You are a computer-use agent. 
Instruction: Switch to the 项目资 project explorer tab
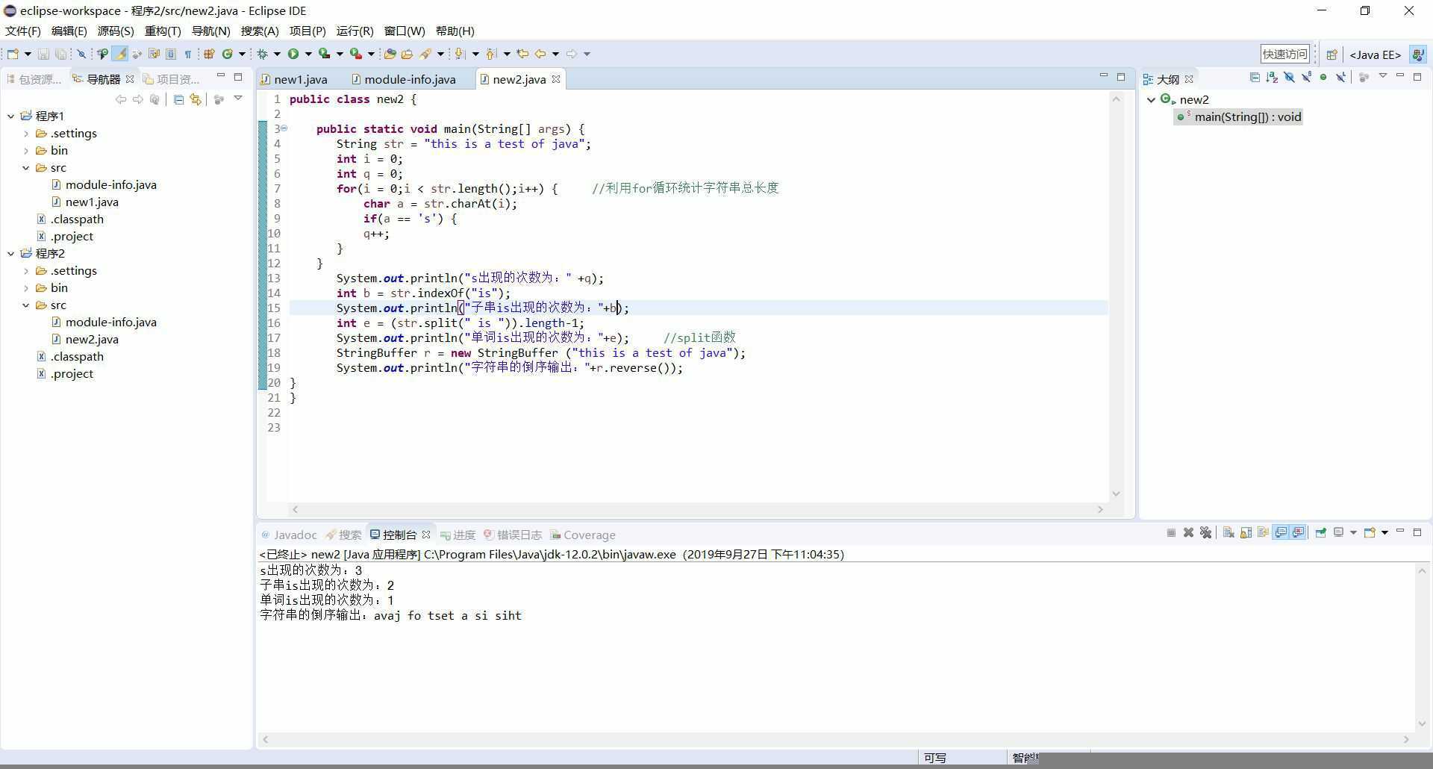pos(171,79)
